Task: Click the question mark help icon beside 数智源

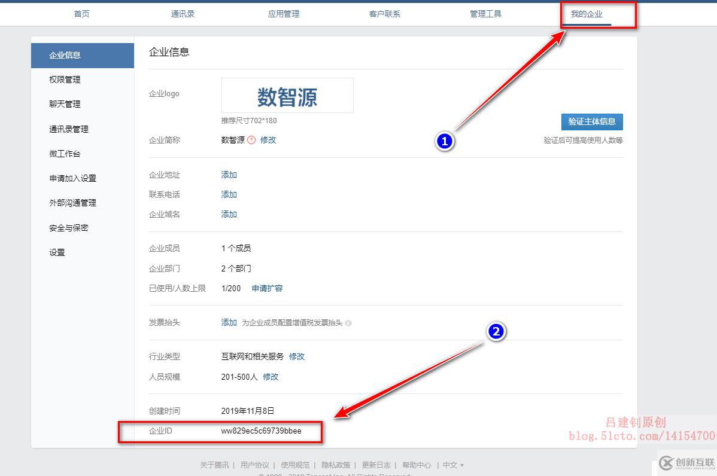Action: [x=253, y=139]
